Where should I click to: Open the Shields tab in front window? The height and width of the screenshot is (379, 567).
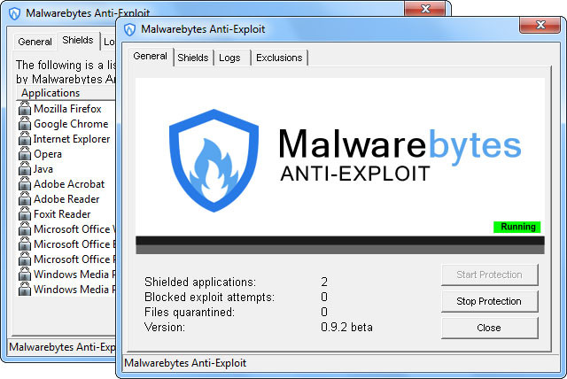(192, 58)
